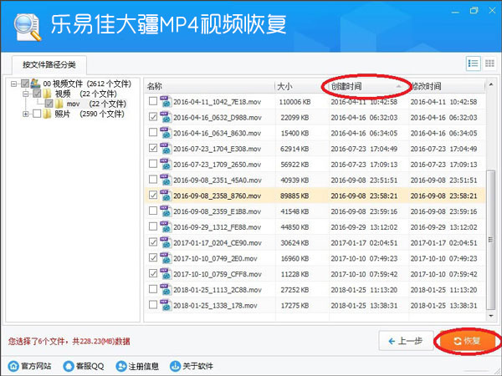Click file icon of 2016-04-11_1042_7E18.mov
This screenshot has height=376, width=502.
point(166,101)
